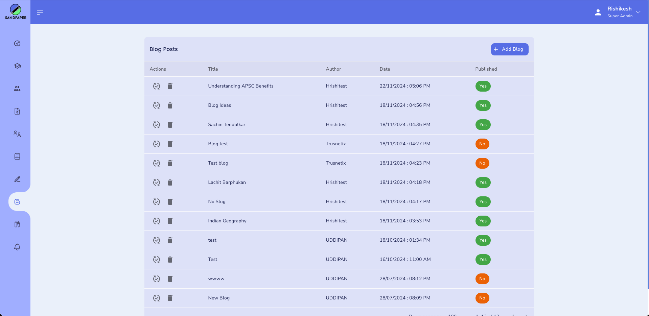Open the dashboard compass icon in sidebar
Image resolution: width=649 pixels, height=316 pixels.
17,43
